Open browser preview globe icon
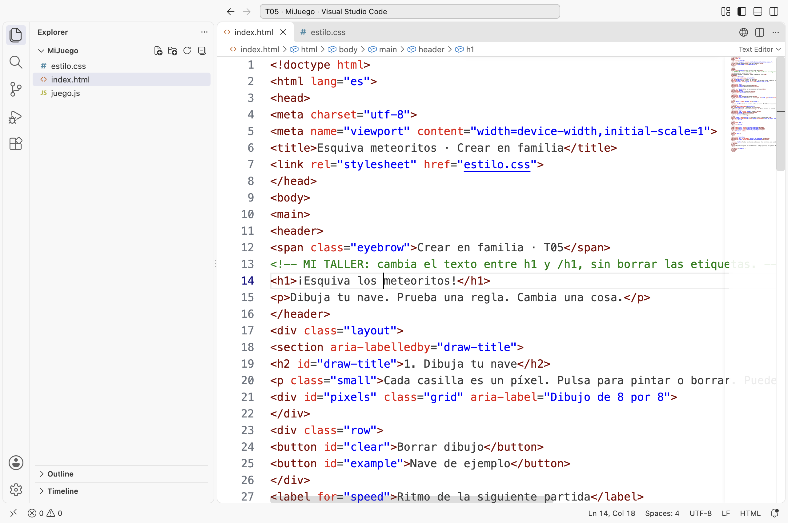Screen dimensions: 788x523 tap(744, 32)
